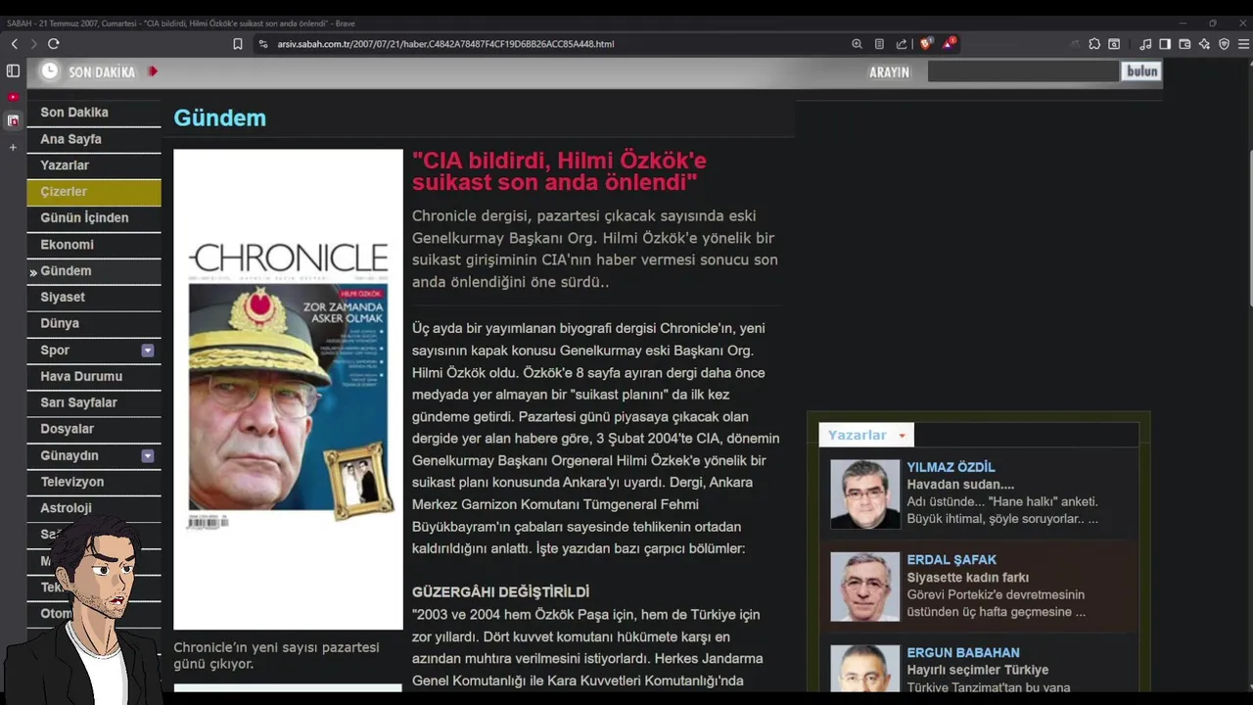Open Televizyon menu item
The height and width of the screenshot is (705, 1253).
coord(94,482)
